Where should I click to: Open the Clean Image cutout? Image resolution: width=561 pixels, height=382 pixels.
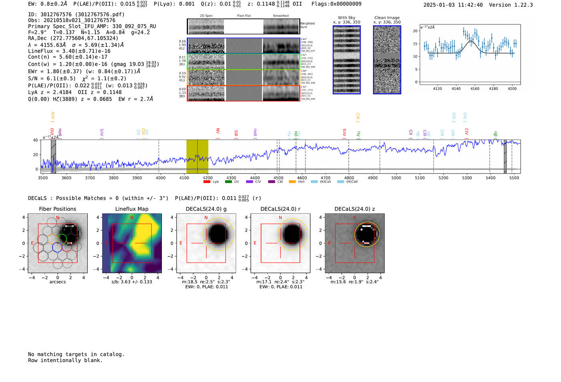387,60
